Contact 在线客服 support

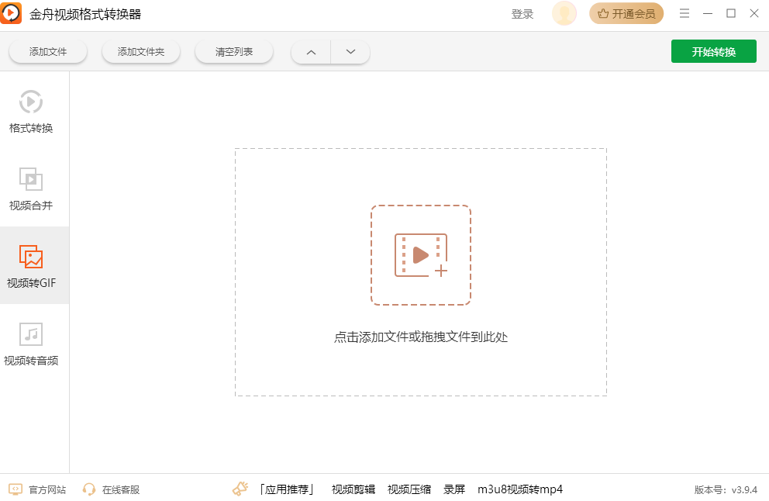112,489
